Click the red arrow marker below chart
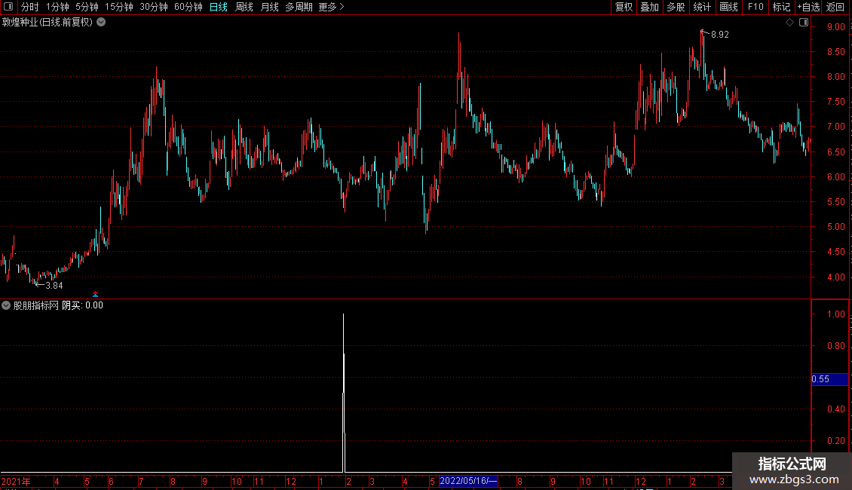The image size is (852, 490). point(96,295)
